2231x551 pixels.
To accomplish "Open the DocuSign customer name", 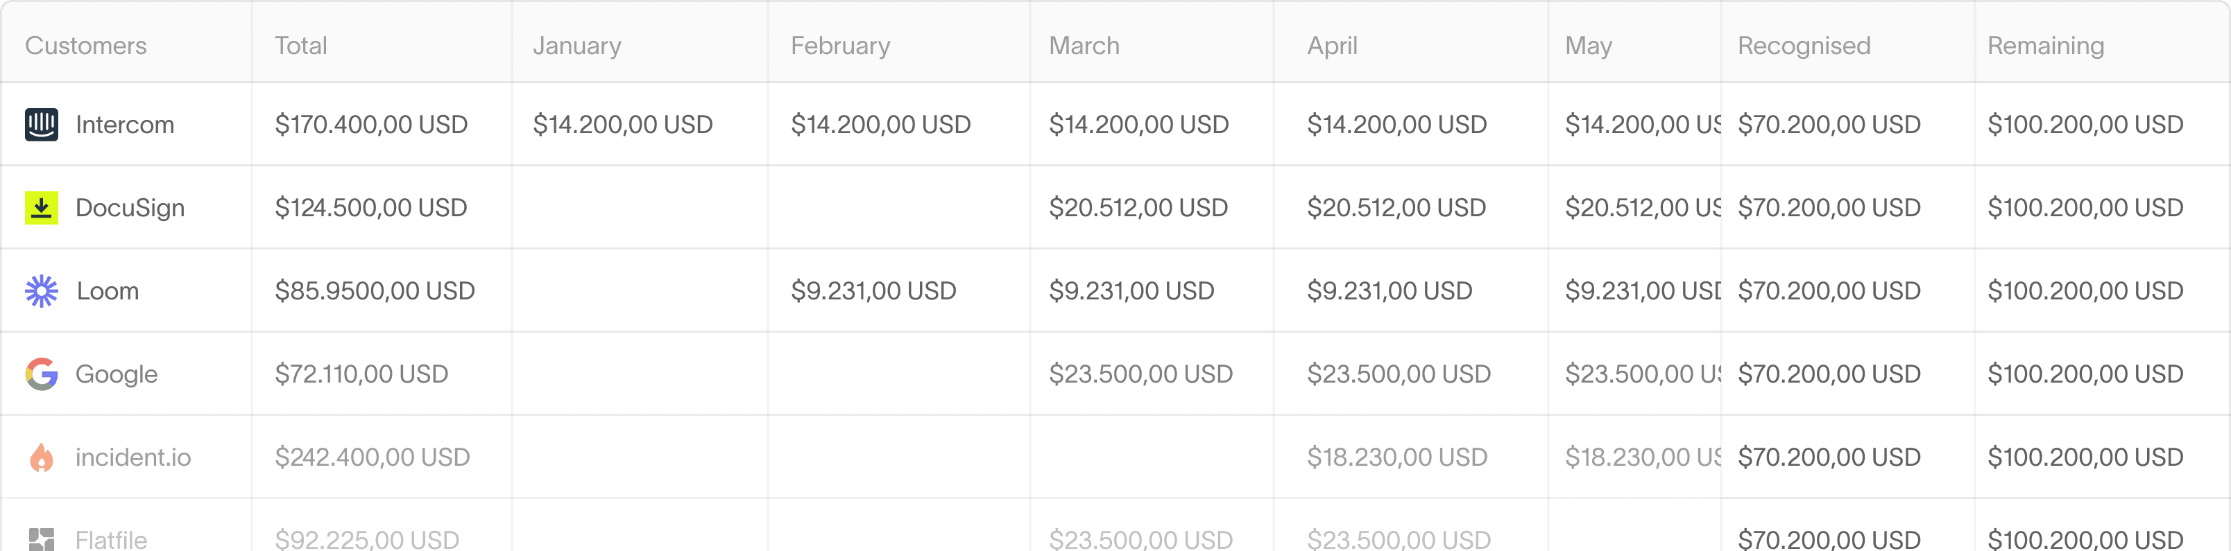I will (130, 208).
